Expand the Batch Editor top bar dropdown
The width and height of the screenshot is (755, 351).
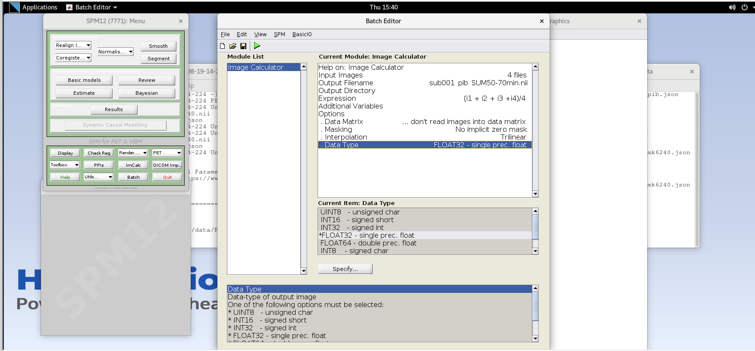click(x=115, y=8)
